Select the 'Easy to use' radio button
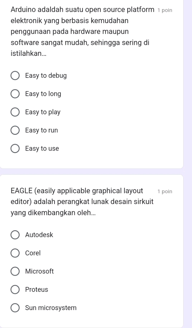The image size is (192, 328). 15,149
